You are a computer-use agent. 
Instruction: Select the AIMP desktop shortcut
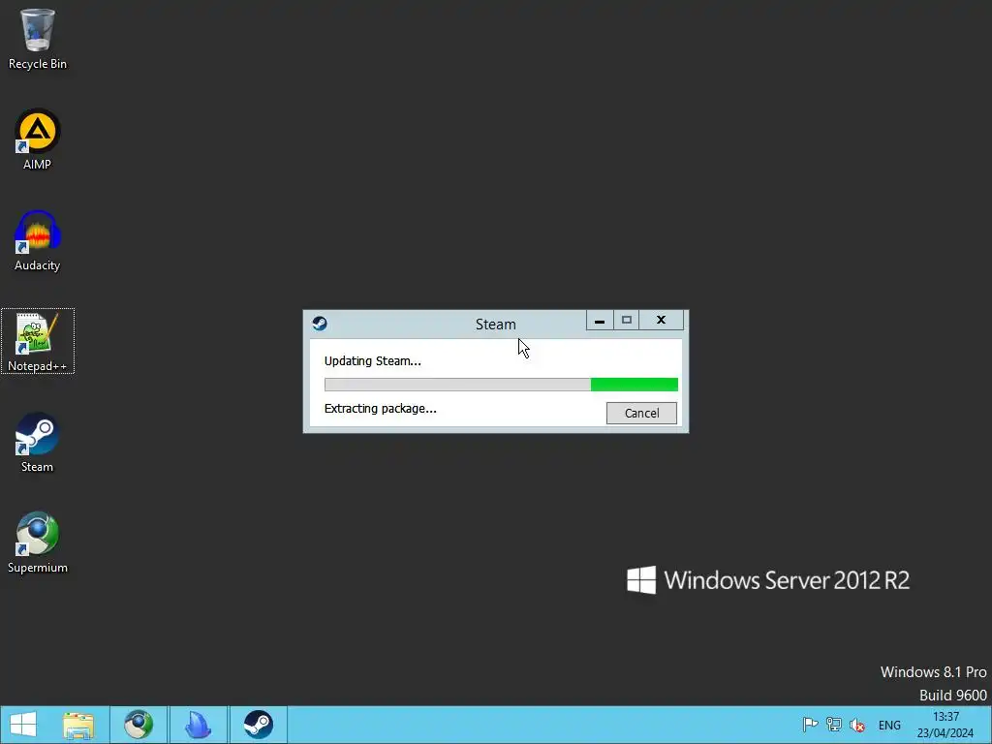38,139
